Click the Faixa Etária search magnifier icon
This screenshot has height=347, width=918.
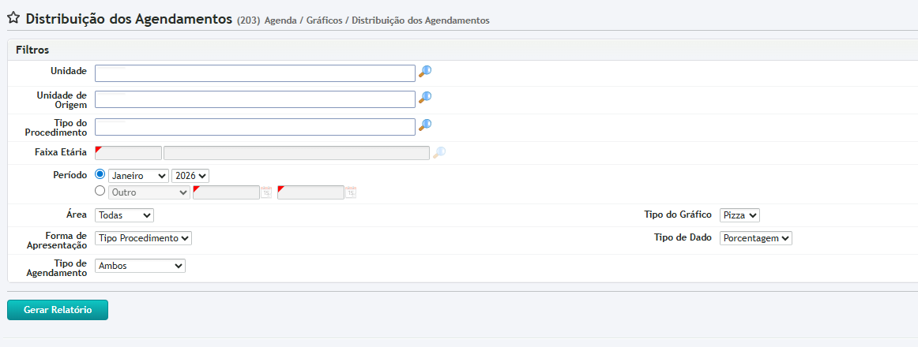click(439, 152)
